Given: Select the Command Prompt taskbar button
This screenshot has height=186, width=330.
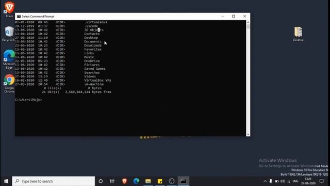Looking at the screenshot, I should pos(184,181).
